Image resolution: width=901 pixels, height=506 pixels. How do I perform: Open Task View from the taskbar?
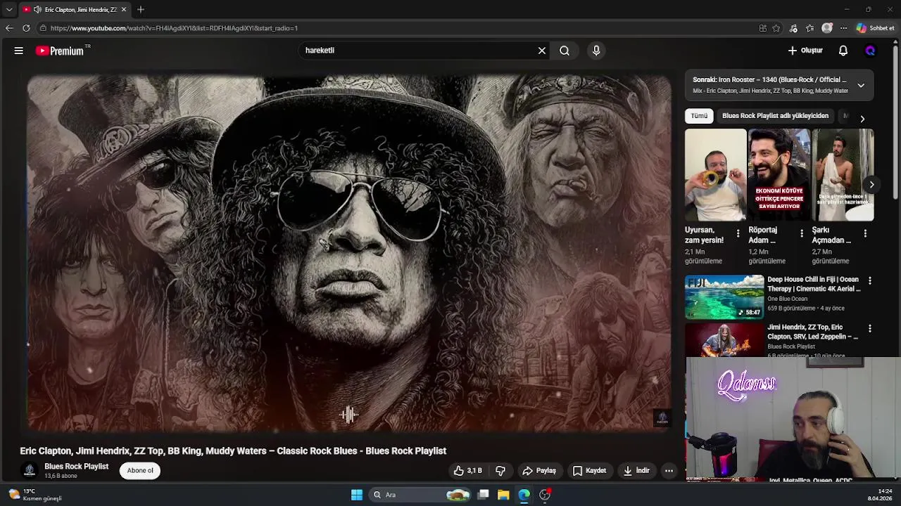[484, 495]
